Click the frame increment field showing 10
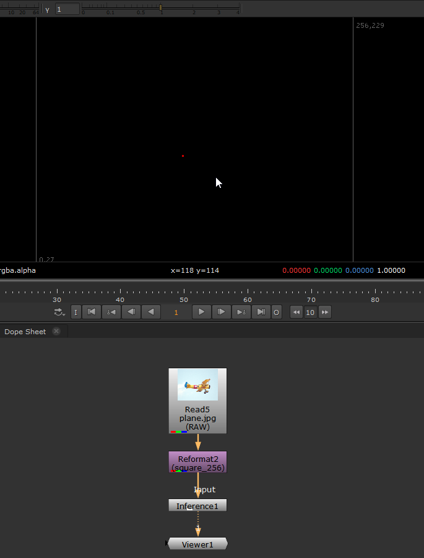The image size is (424, 558). (x=311, y=312)
